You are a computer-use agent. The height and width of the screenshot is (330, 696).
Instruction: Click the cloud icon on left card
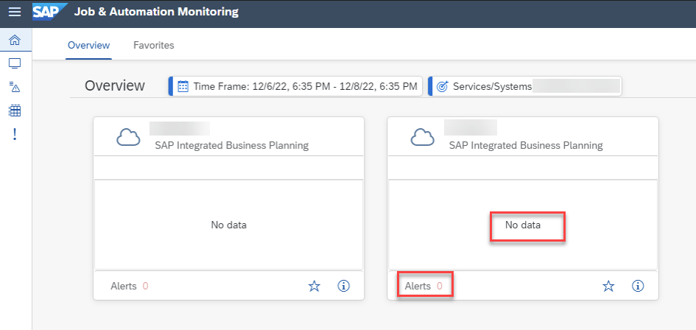click(x=128, y=138)
